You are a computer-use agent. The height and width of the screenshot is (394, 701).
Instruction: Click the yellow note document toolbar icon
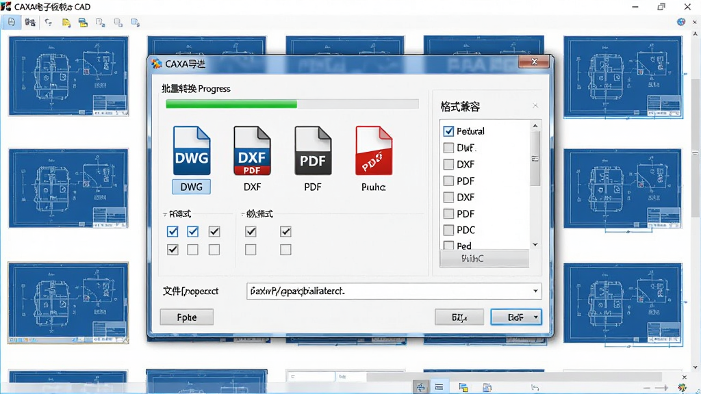click(66, 23)
